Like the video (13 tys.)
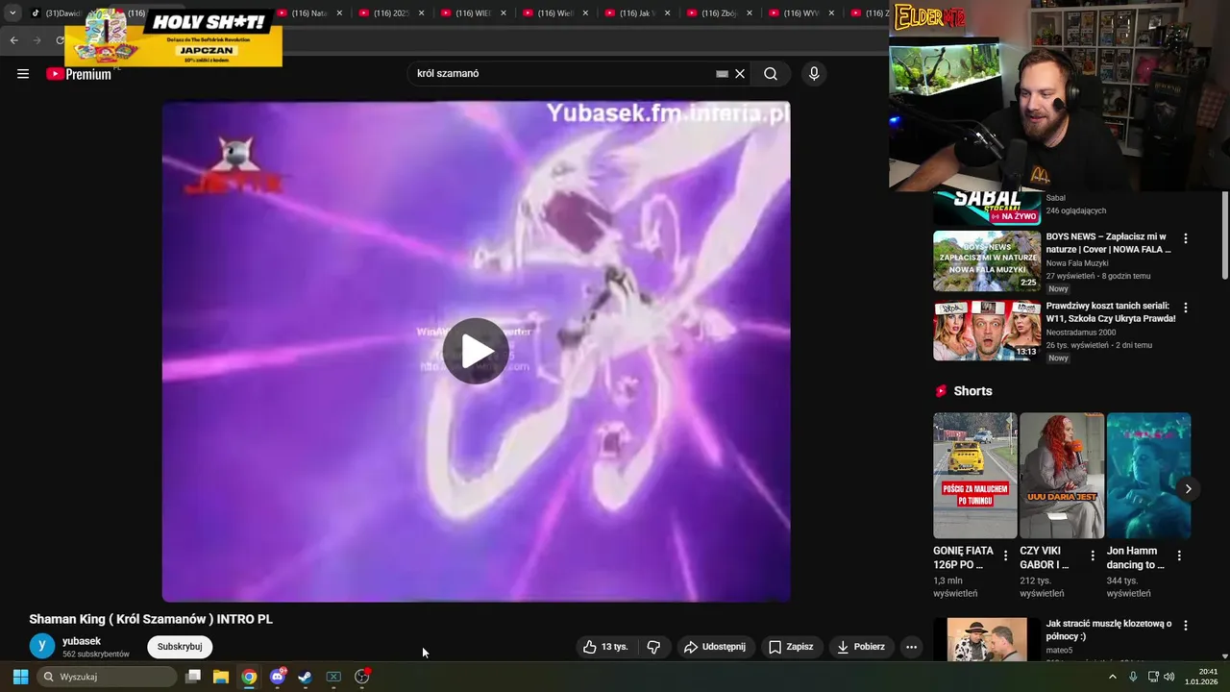Viewport: 1230px width, 692px height. tap(605, 647)
